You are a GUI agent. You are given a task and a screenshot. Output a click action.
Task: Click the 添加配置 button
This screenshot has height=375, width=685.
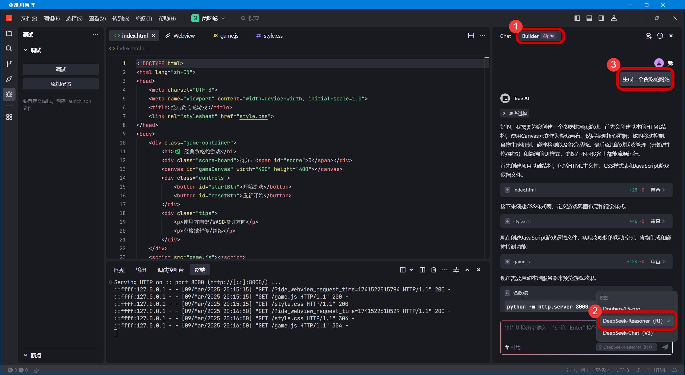tap(61, 84)
